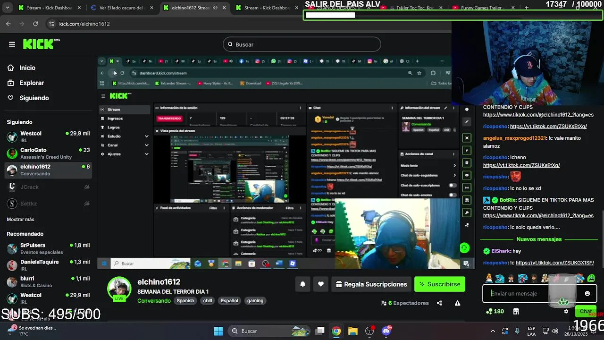Open the ZSUKGX1SF TikTok link in chat

click(x=554, y=263)
